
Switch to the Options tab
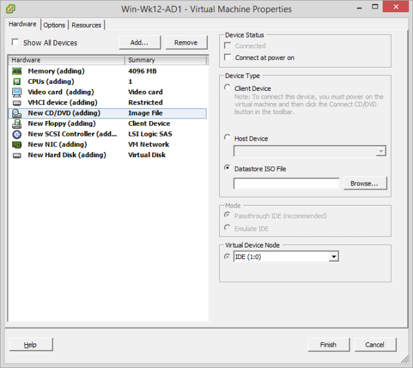(x=54, y=25)
